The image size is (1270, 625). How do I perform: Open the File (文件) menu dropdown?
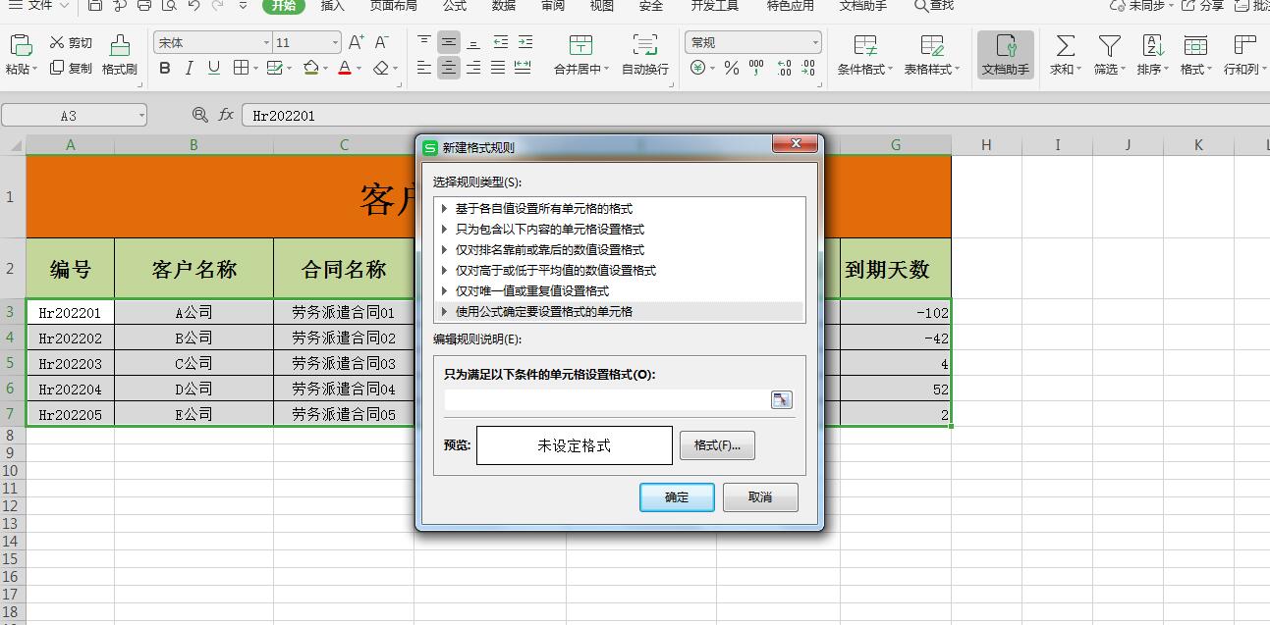pos(64,6)
